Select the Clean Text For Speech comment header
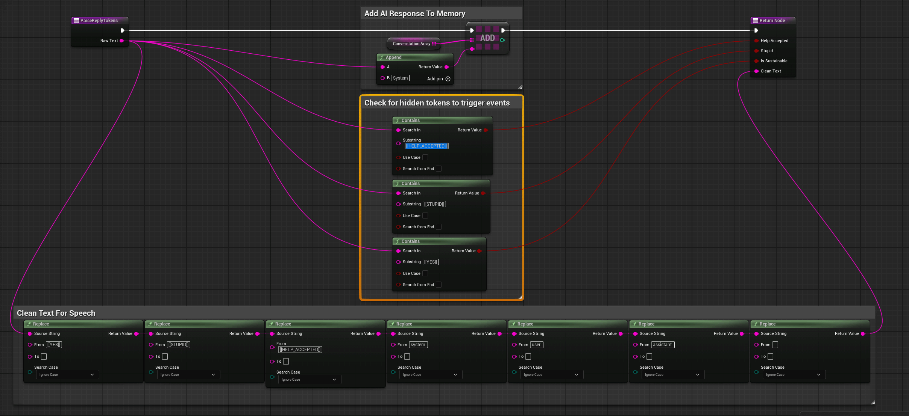Screen dimensions: 909x416 [x=56, y=313]
